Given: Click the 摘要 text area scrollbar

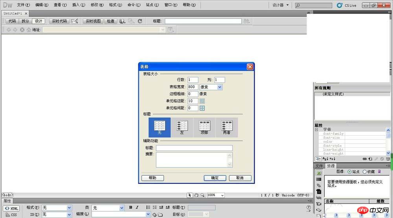Looking at the screenshot, I should click(x=230, y=160).
